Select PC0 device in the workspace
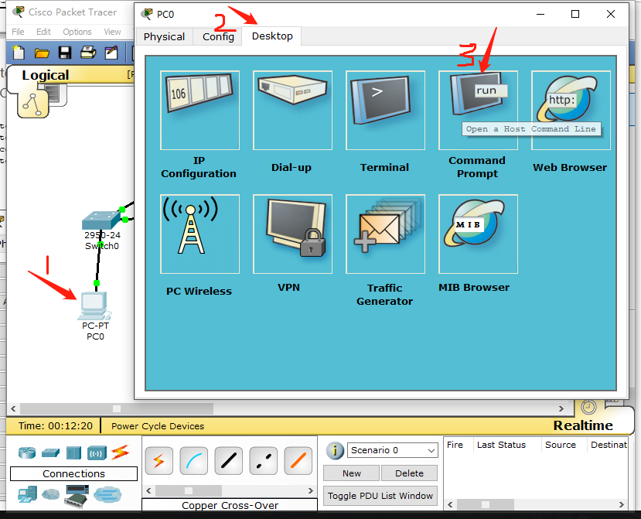Image resolution: width=641 pixels, height=519 pixels. [x=95, y=306]
